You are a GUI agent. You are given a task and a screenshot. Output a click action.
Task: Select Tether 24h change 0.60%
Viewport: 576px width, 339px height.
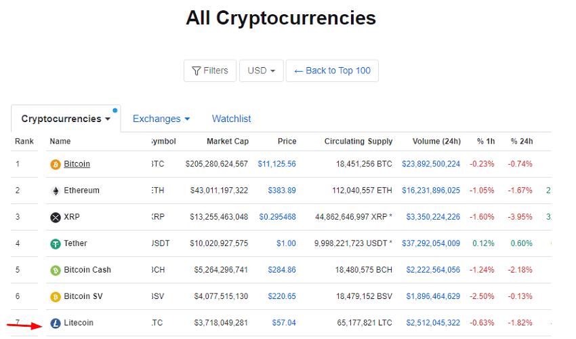pos(522,243)
